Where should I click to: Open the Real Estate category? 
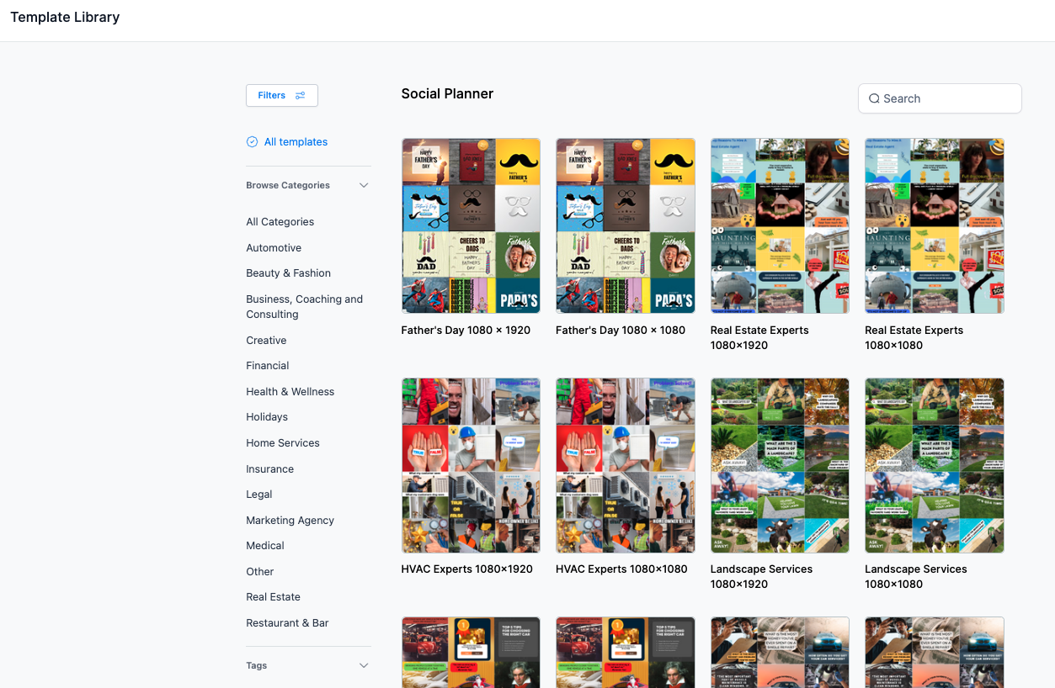pyautogui.click(x=274, y=597)
